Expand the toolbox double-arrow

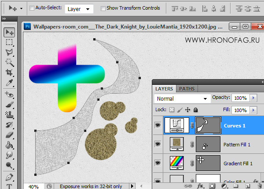4,18
